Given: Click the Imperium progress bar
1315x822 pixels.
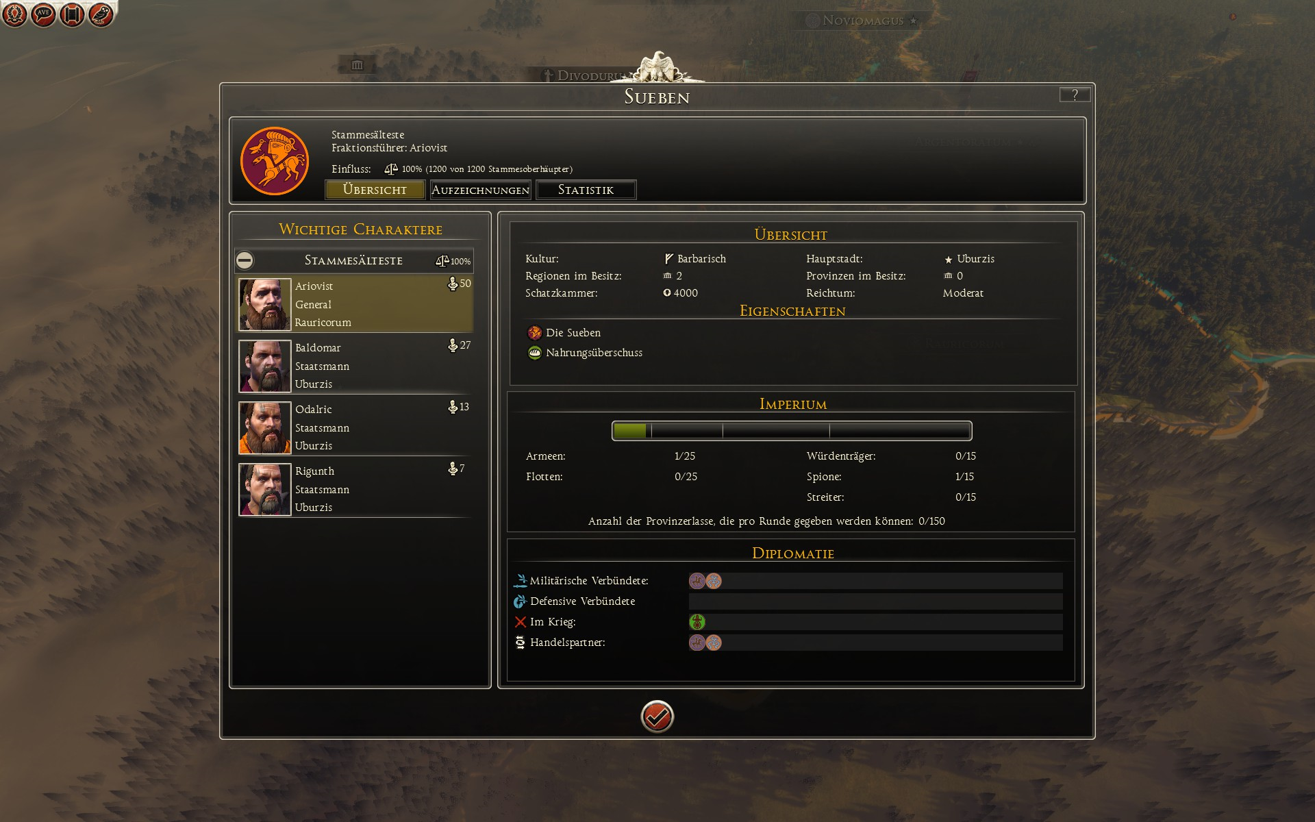Looking at the screenshot, I should tap(792, 431).
